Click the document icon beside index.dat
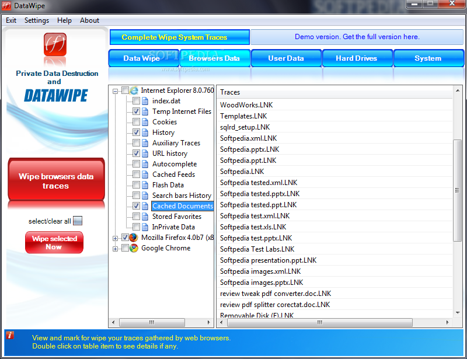 [145, 101]
